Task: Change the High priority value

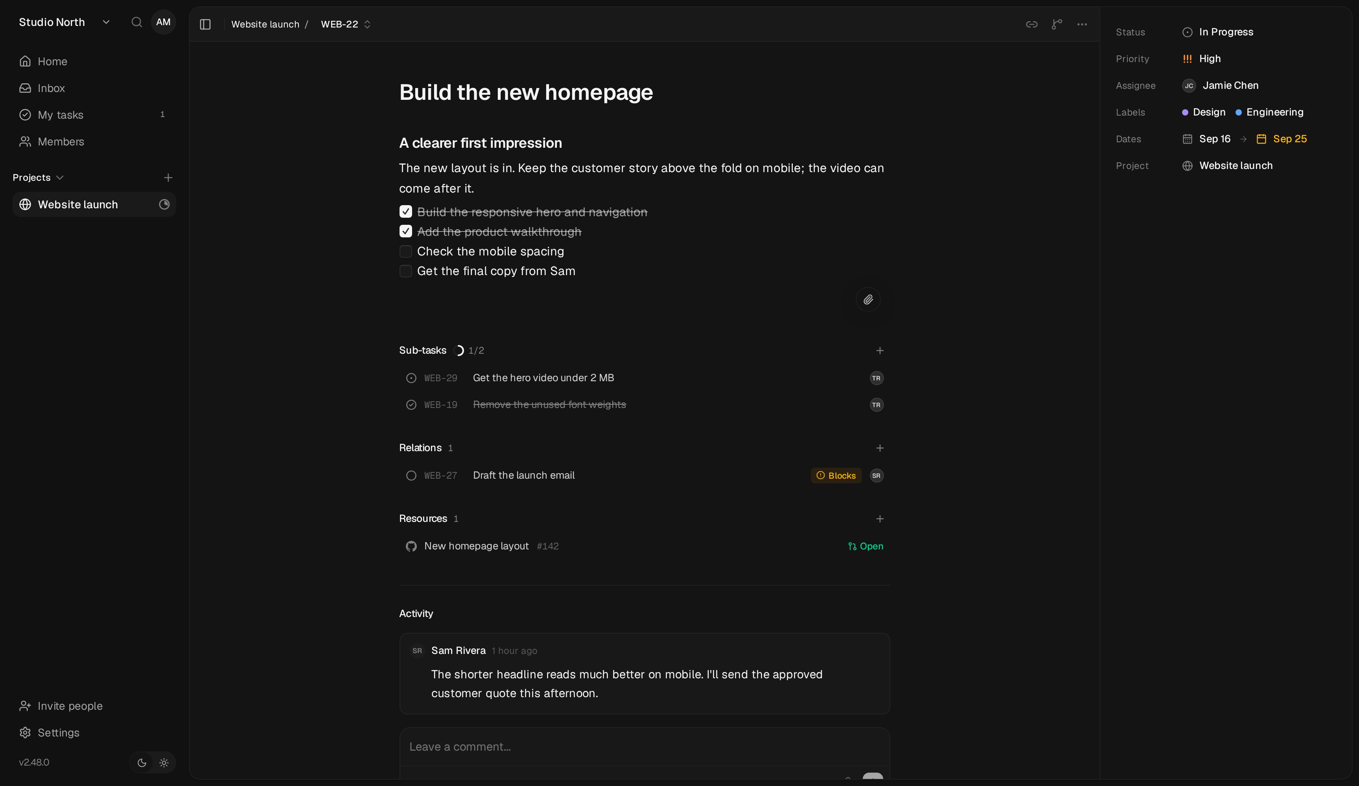Action: 1202,59
